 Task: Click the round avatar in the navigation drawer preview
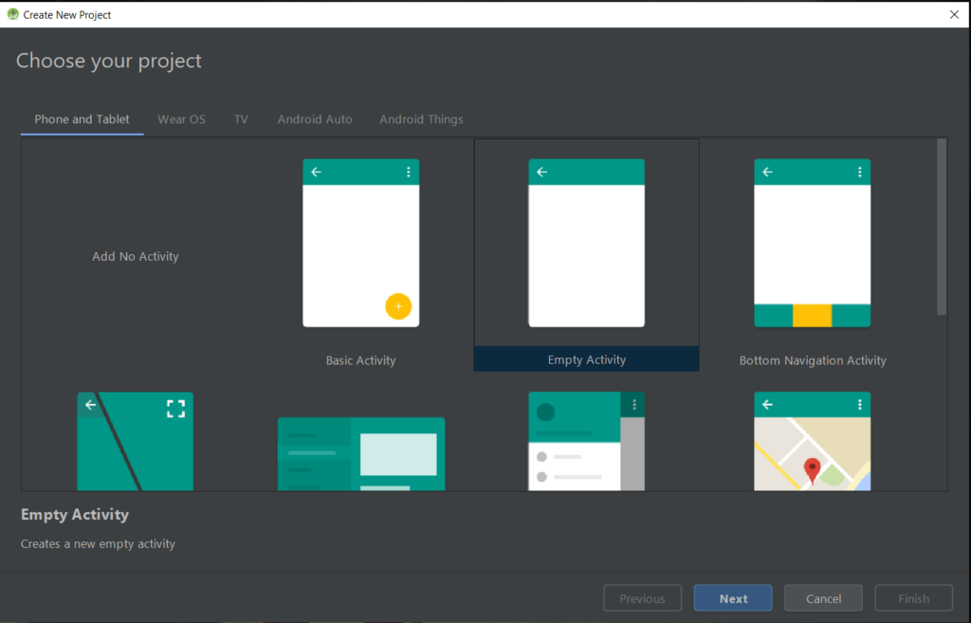tap(545, 412)
